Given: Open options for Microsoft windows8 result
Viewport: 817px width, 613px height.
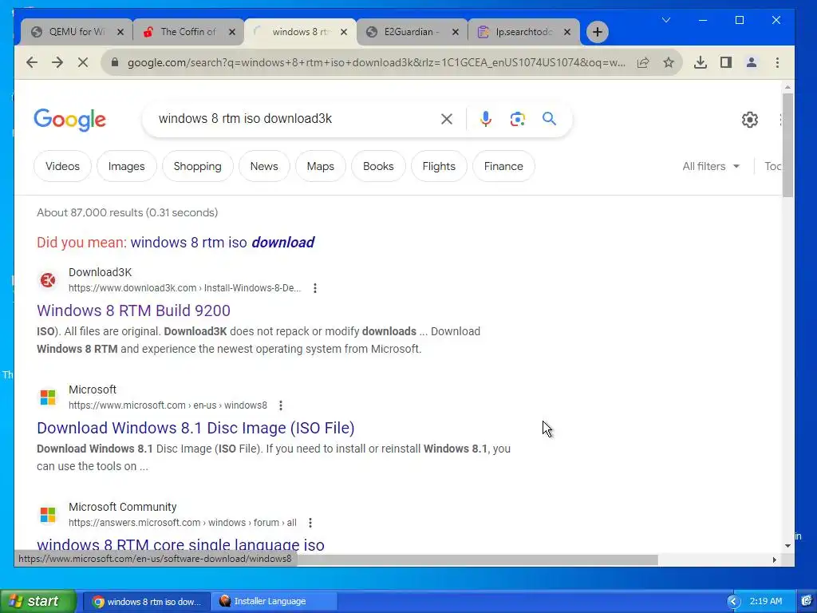Looking at the screenshot, I should 281,405.
